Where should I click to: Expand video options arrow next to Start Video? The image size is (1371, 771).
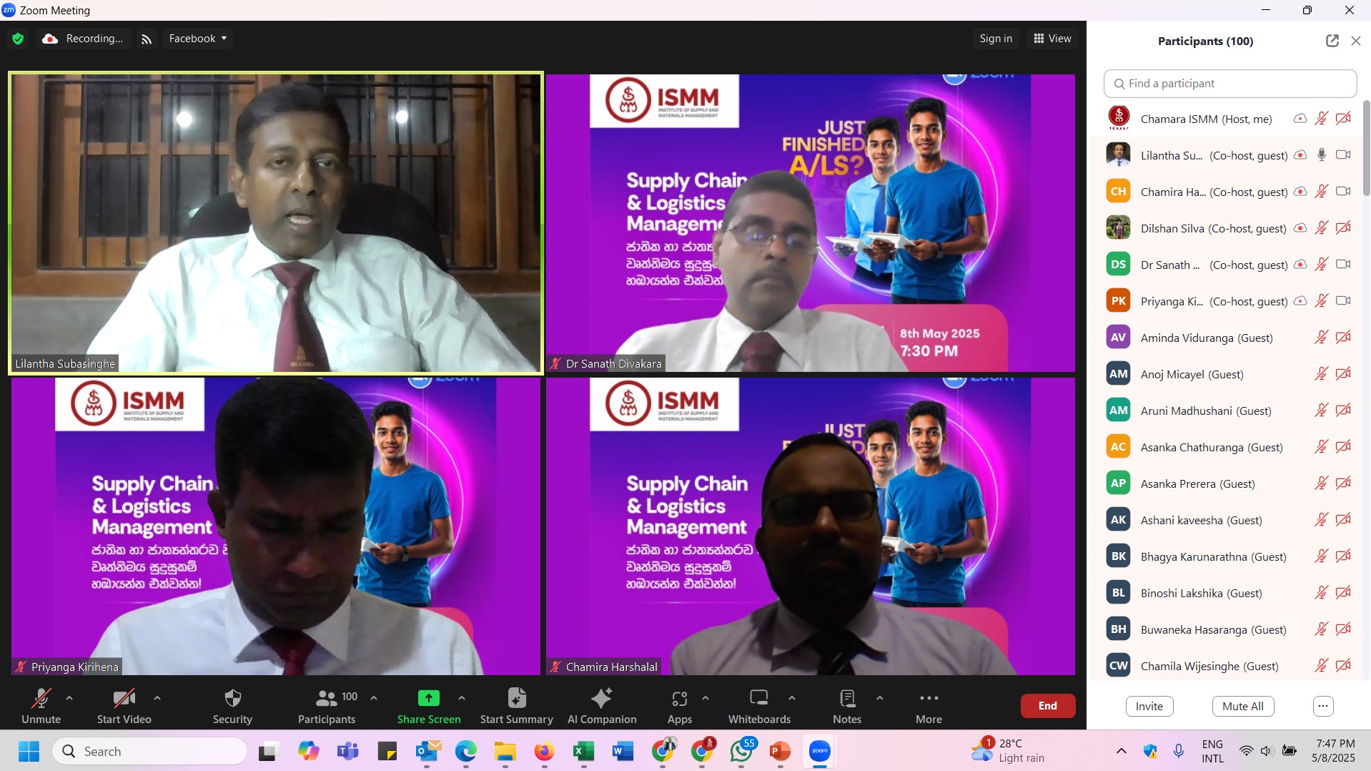pos(157,698)
